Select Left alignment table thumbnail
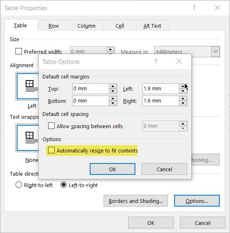 [x=28, y=86]
